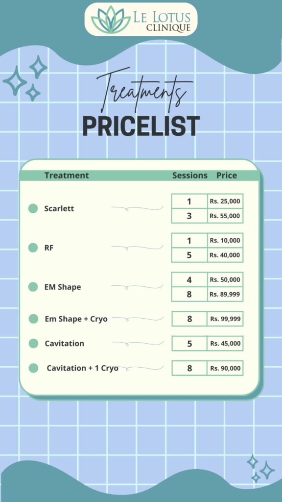Click the 5 sessions cell for Cavitation
Screen dimensions: 282x502
click(x=189, y=344)
